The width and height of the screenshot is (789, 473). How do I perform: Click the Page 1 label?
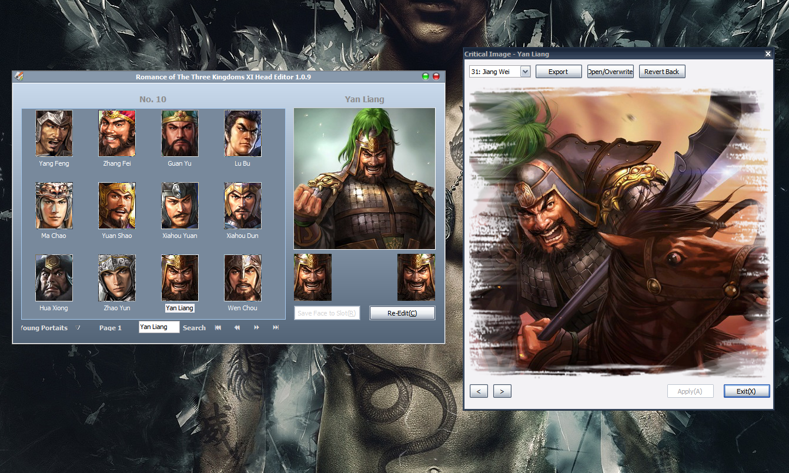click(111, 328)
